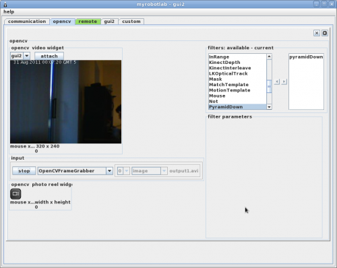Select pyramidDown in current filters list
The width and height of the screenshot is (337, 268).
(306, 57)
